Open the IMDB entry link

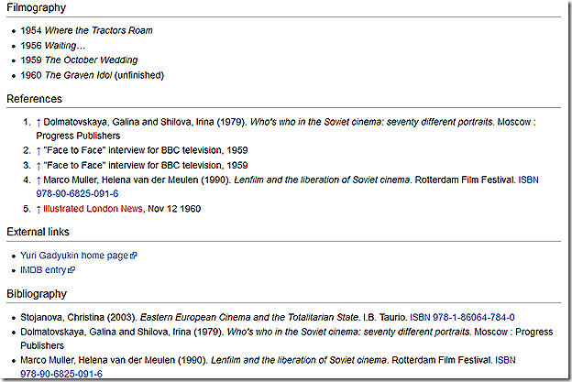pyautogui.click(x=44, y=270)
